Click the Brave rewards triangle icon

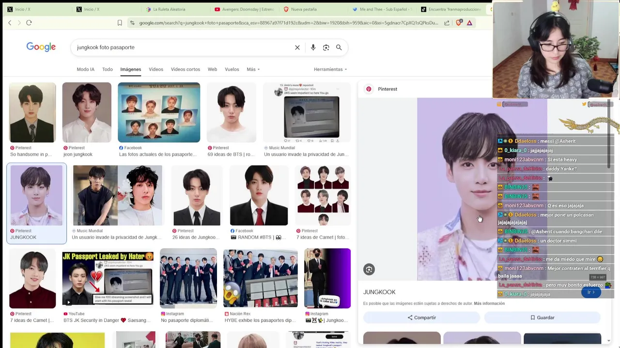pos(469,23)
